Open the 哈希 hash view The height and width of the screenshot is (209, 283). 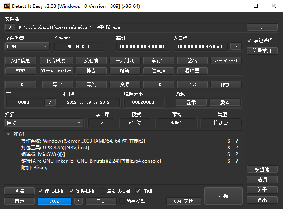pyautogui.click(x=125, y=71)
